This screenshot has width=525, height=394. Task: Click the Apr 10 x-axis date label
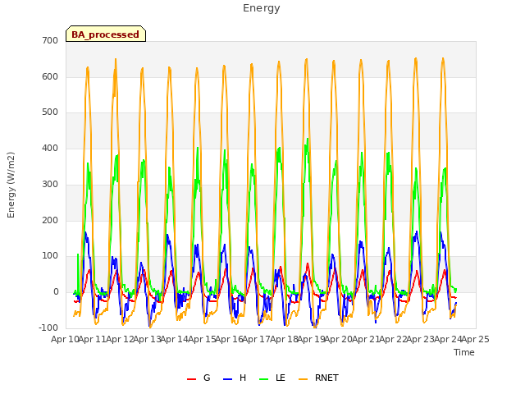point(65,339)
